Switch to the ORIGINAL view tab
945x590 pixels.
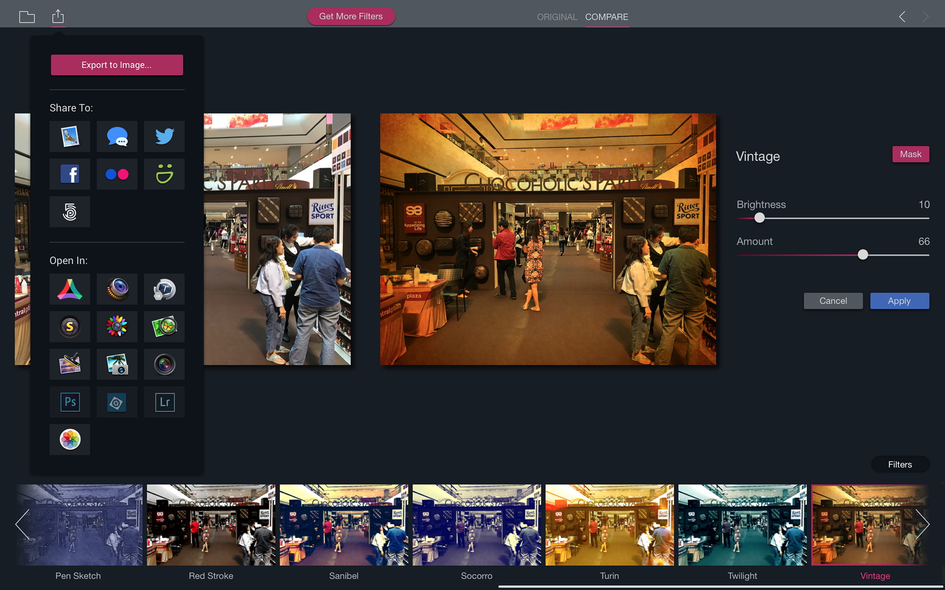pos(557,17)
